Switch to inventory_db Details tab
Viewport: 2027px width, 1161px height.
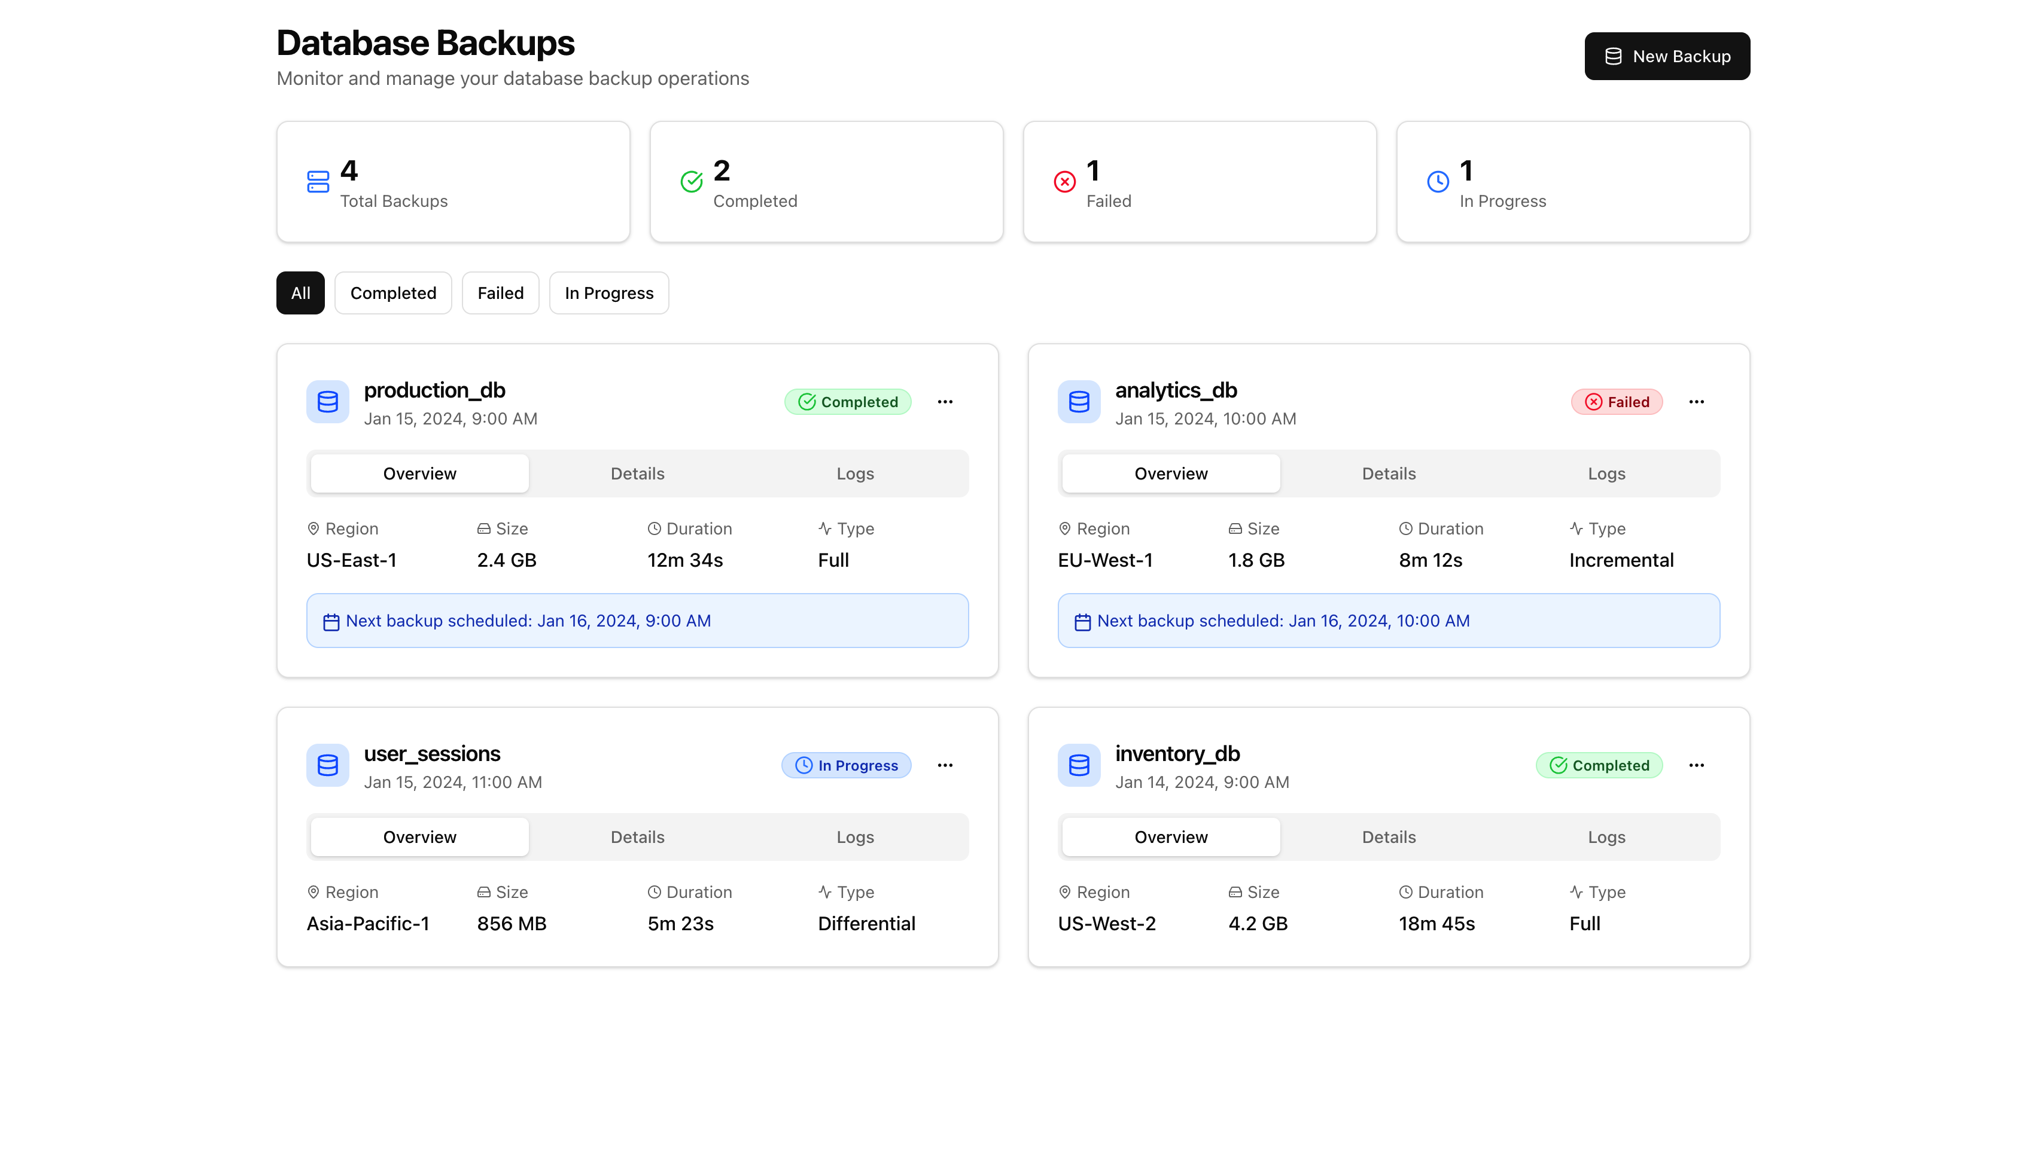pos(1388,837)
